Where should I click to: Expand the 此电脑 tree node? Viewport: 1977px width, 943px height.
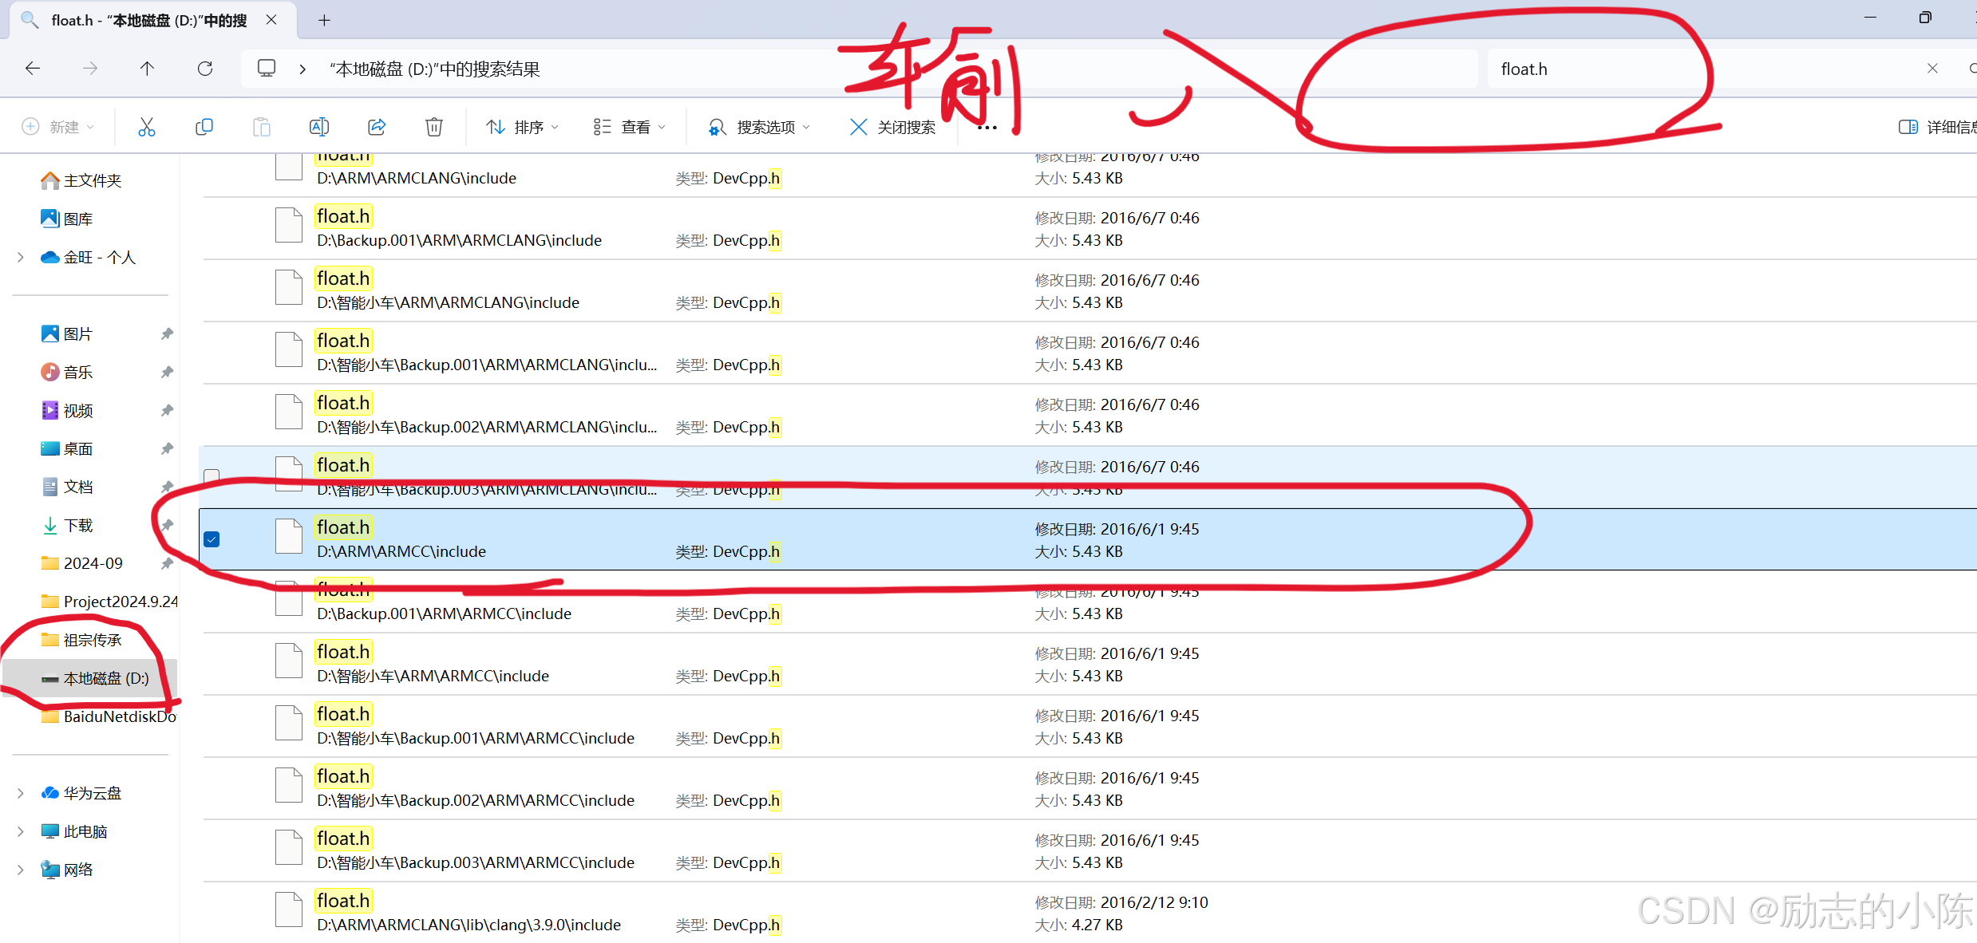click(x=21, y=831)
